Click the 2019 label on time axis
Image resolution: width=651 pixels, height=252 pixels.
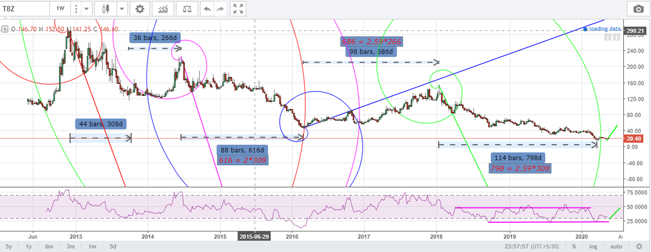509,237
